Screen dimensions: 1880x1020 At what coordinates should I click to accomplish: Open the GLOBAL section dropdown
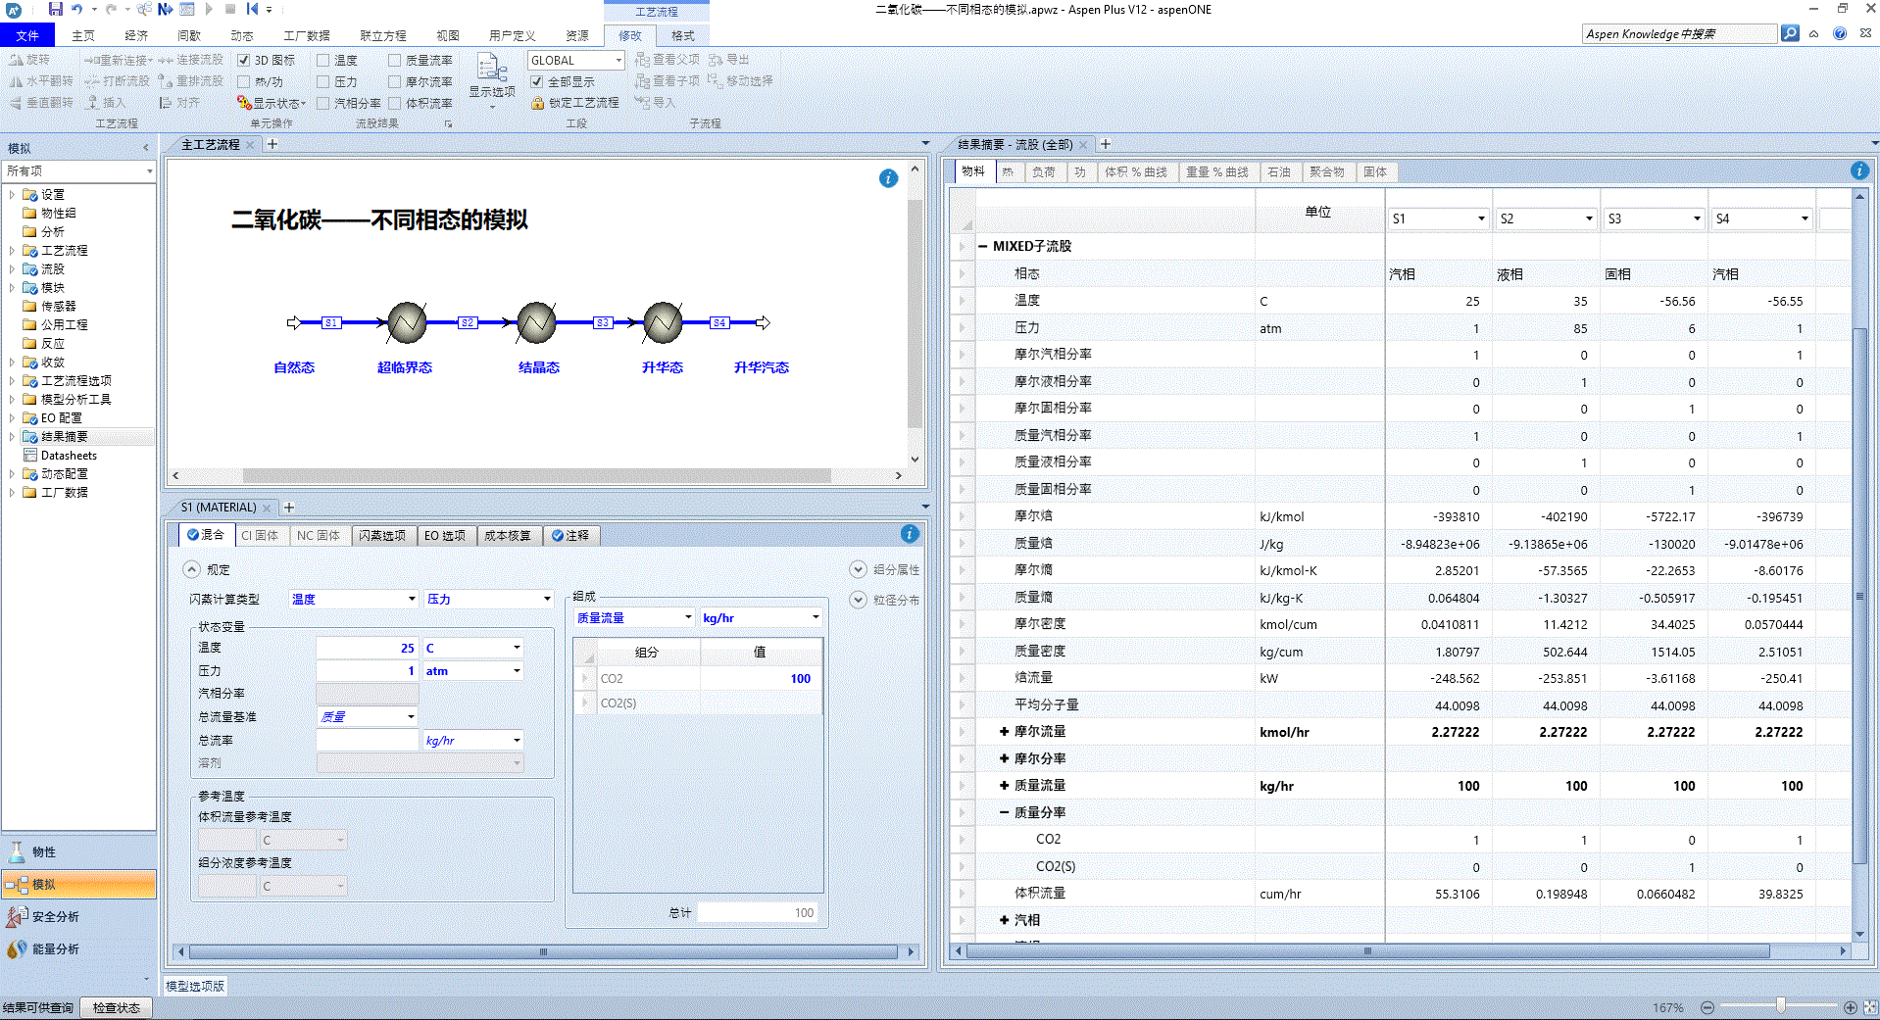click(618, 61)
